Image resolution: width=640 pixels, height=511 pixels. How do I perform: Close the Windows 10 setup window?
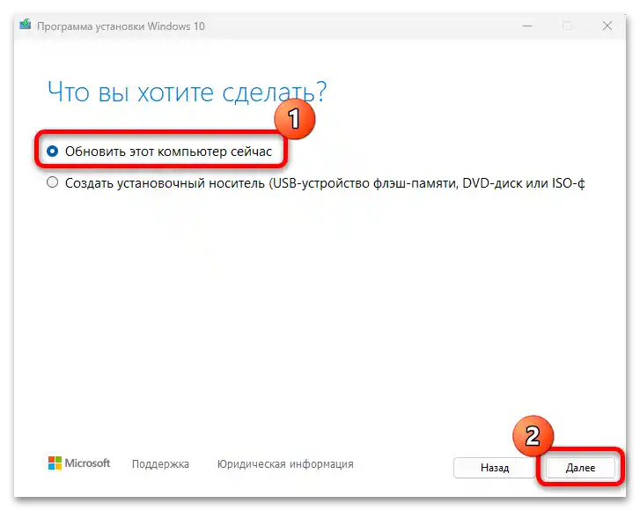(x=607, y=26)
